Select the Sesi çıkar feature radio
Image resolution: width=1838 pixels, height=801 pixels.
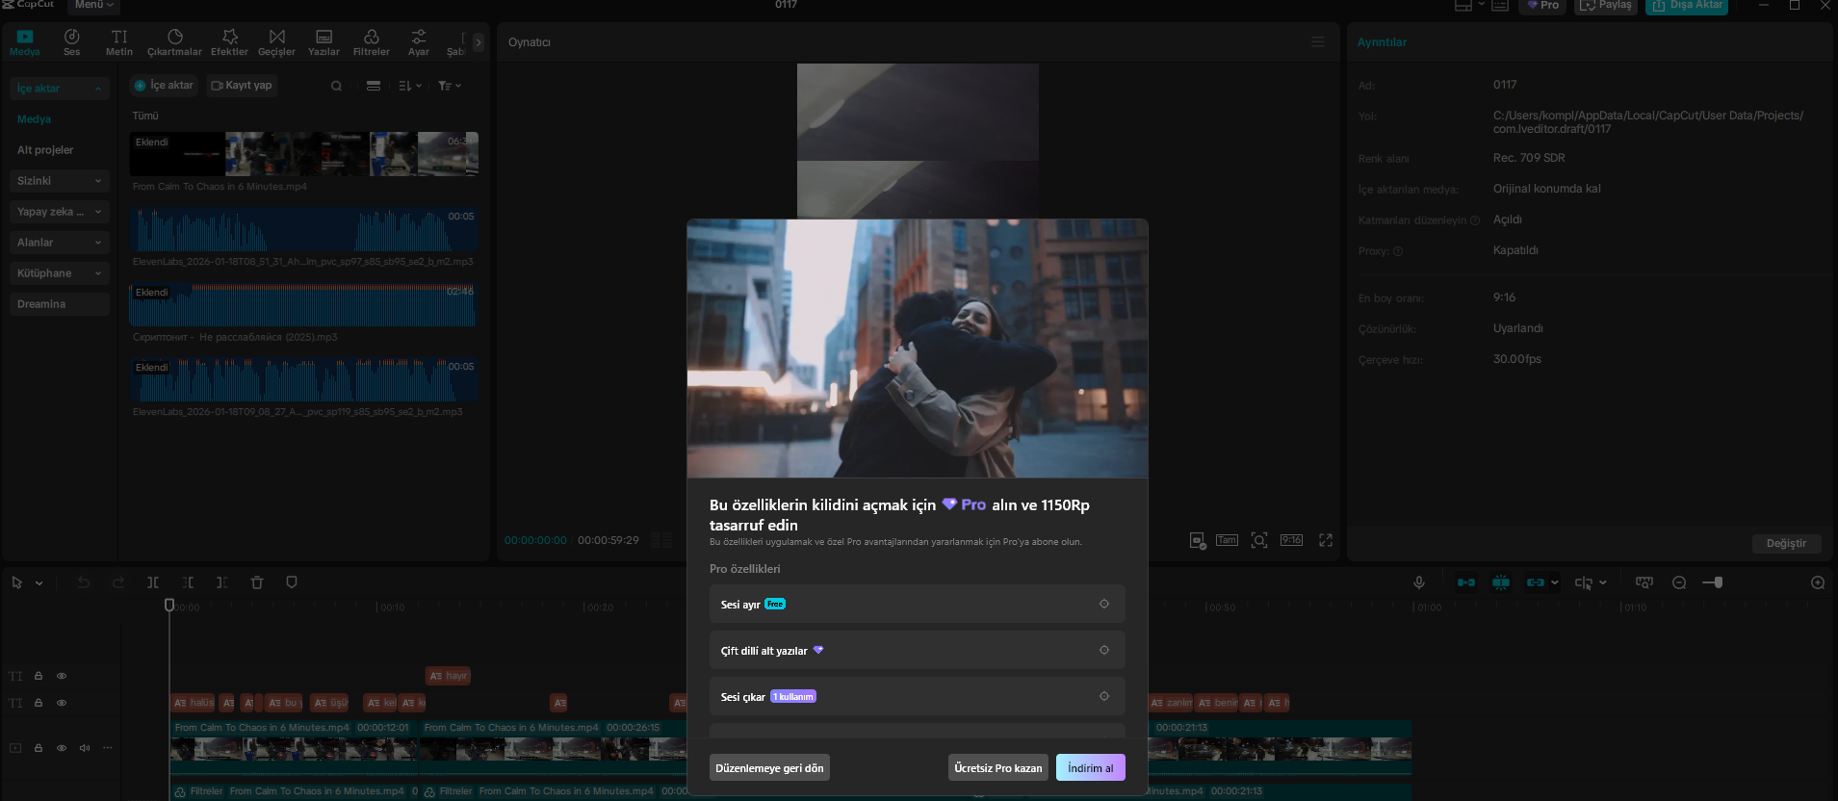click(1104, 696)
